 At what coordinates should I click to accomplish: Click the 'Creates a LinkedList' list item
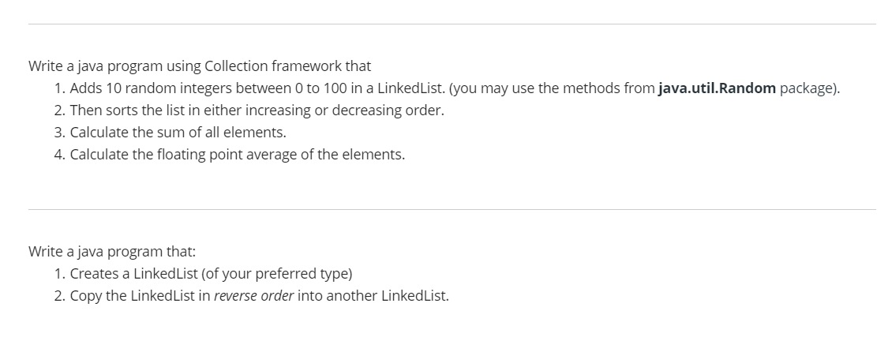click(x=204, y=274)
